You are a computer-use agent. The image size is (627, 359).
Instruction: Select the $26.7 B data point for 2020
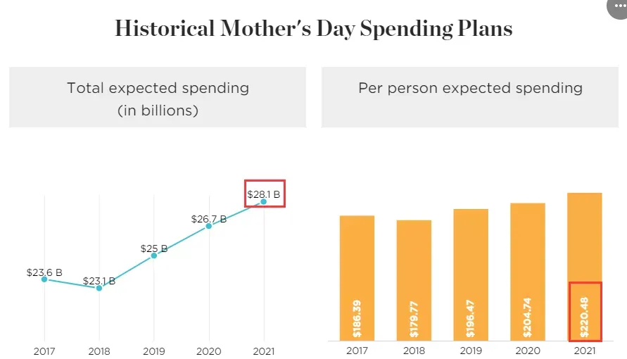[209, 226]
